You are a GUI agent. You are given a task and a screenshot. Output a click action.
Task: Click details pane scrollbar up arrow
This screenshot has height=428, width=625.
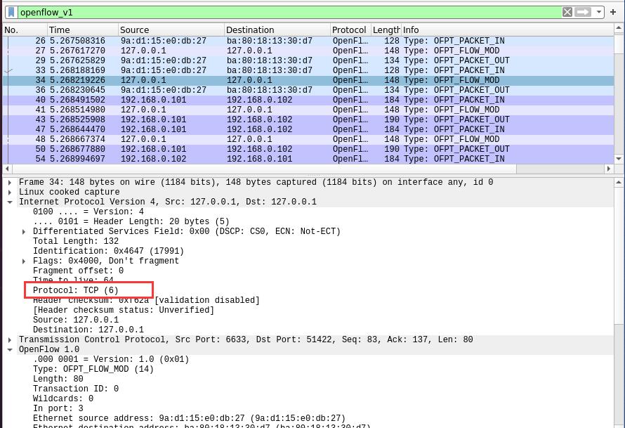pyautogui.click(x=619, y=182)
